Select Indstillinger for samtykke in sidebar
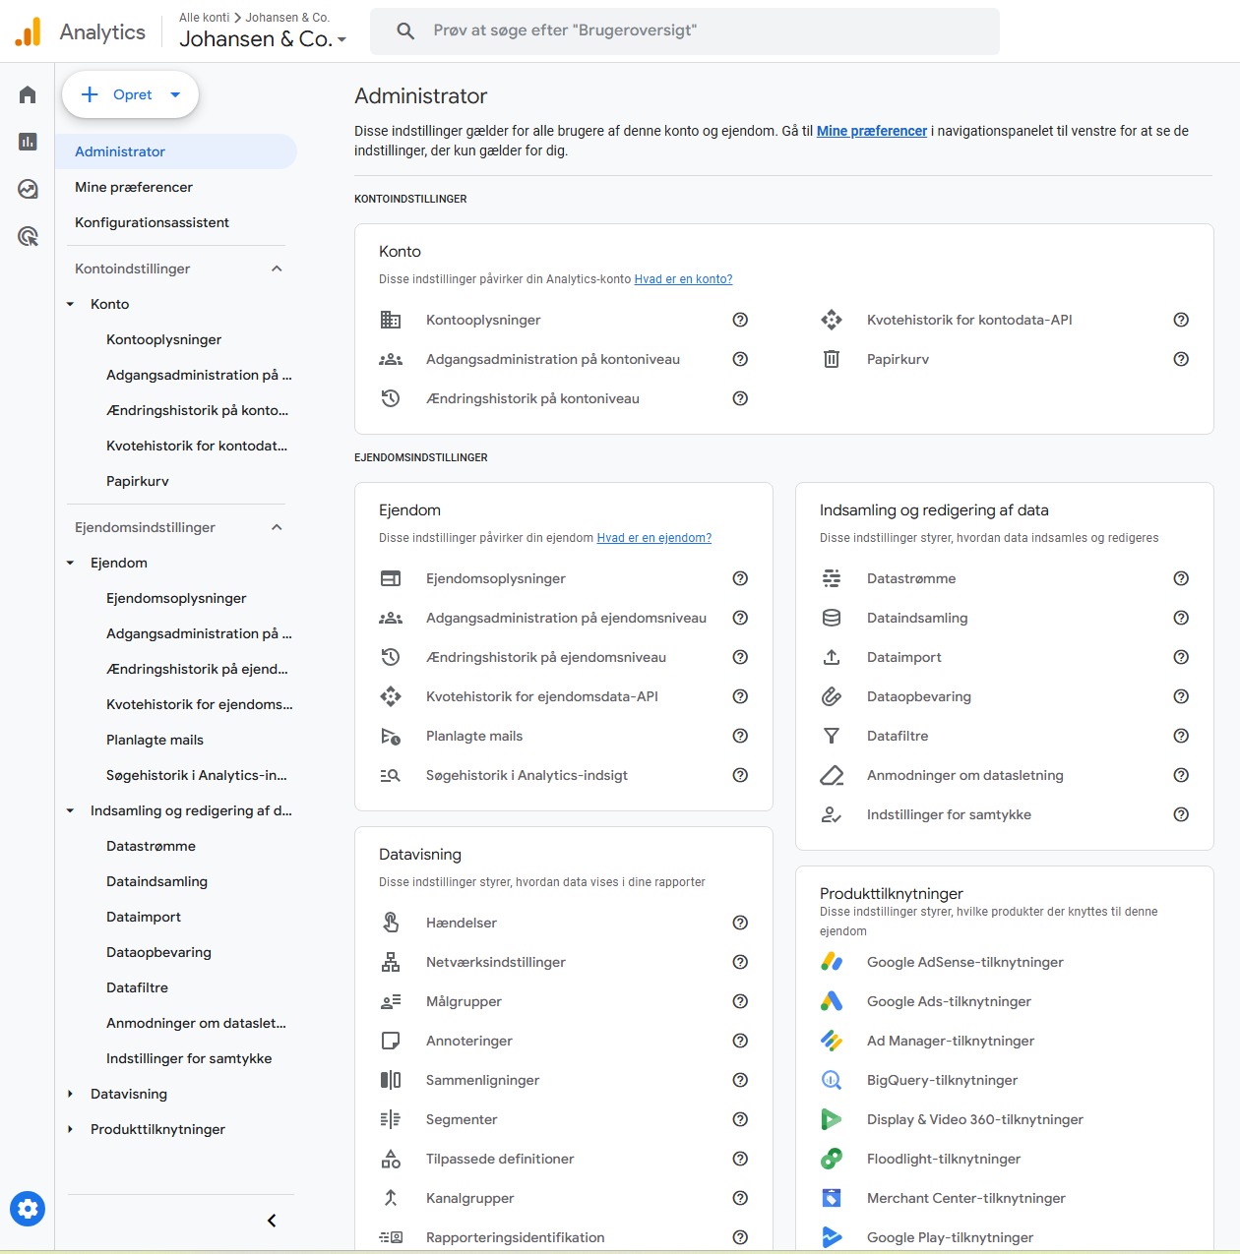 point(189,1058)
